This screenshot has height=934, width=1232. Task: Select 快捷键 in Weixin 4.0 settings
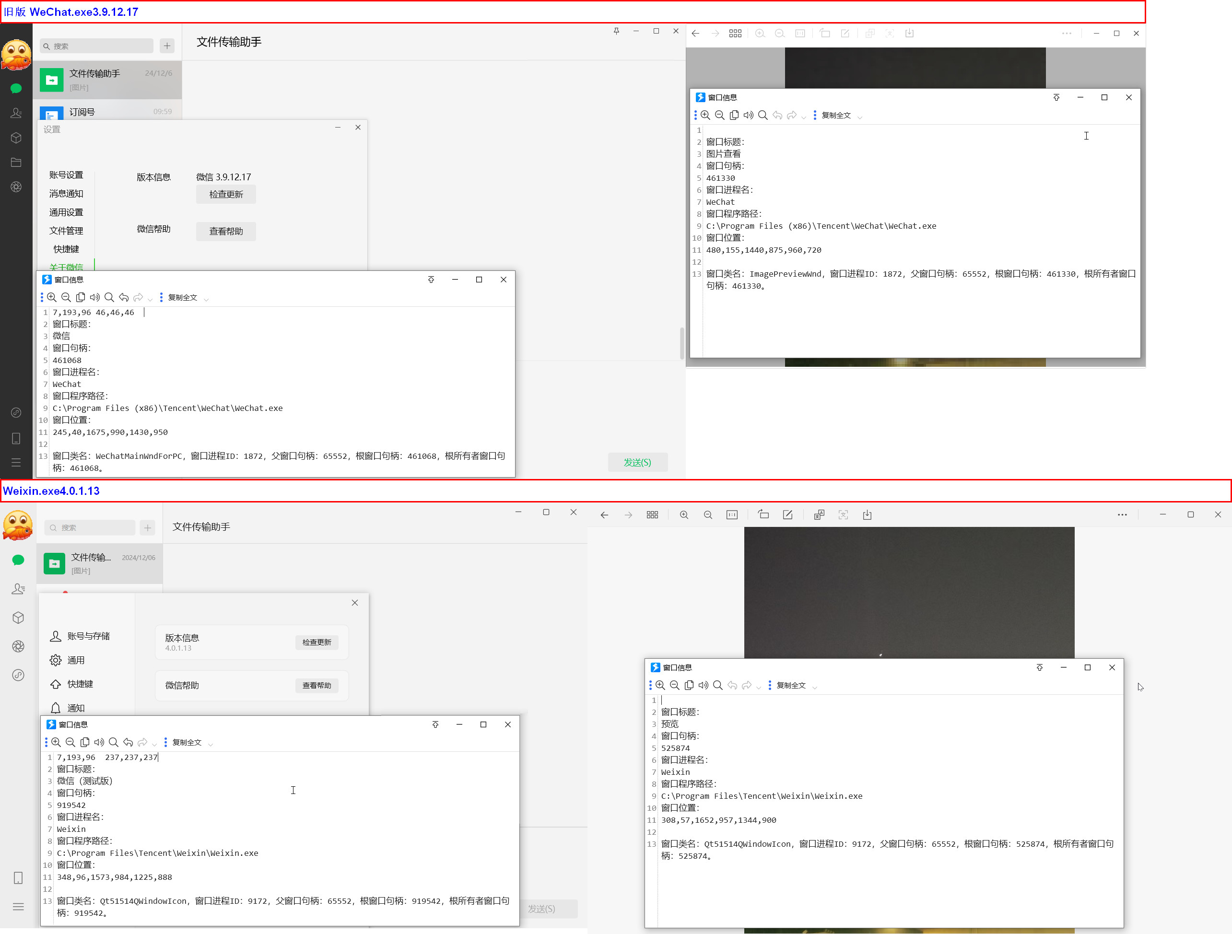pos(72,684)
